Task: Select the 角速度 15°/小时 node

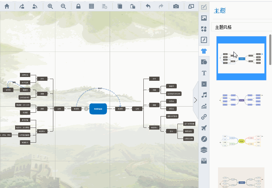Action: [23, 105]
